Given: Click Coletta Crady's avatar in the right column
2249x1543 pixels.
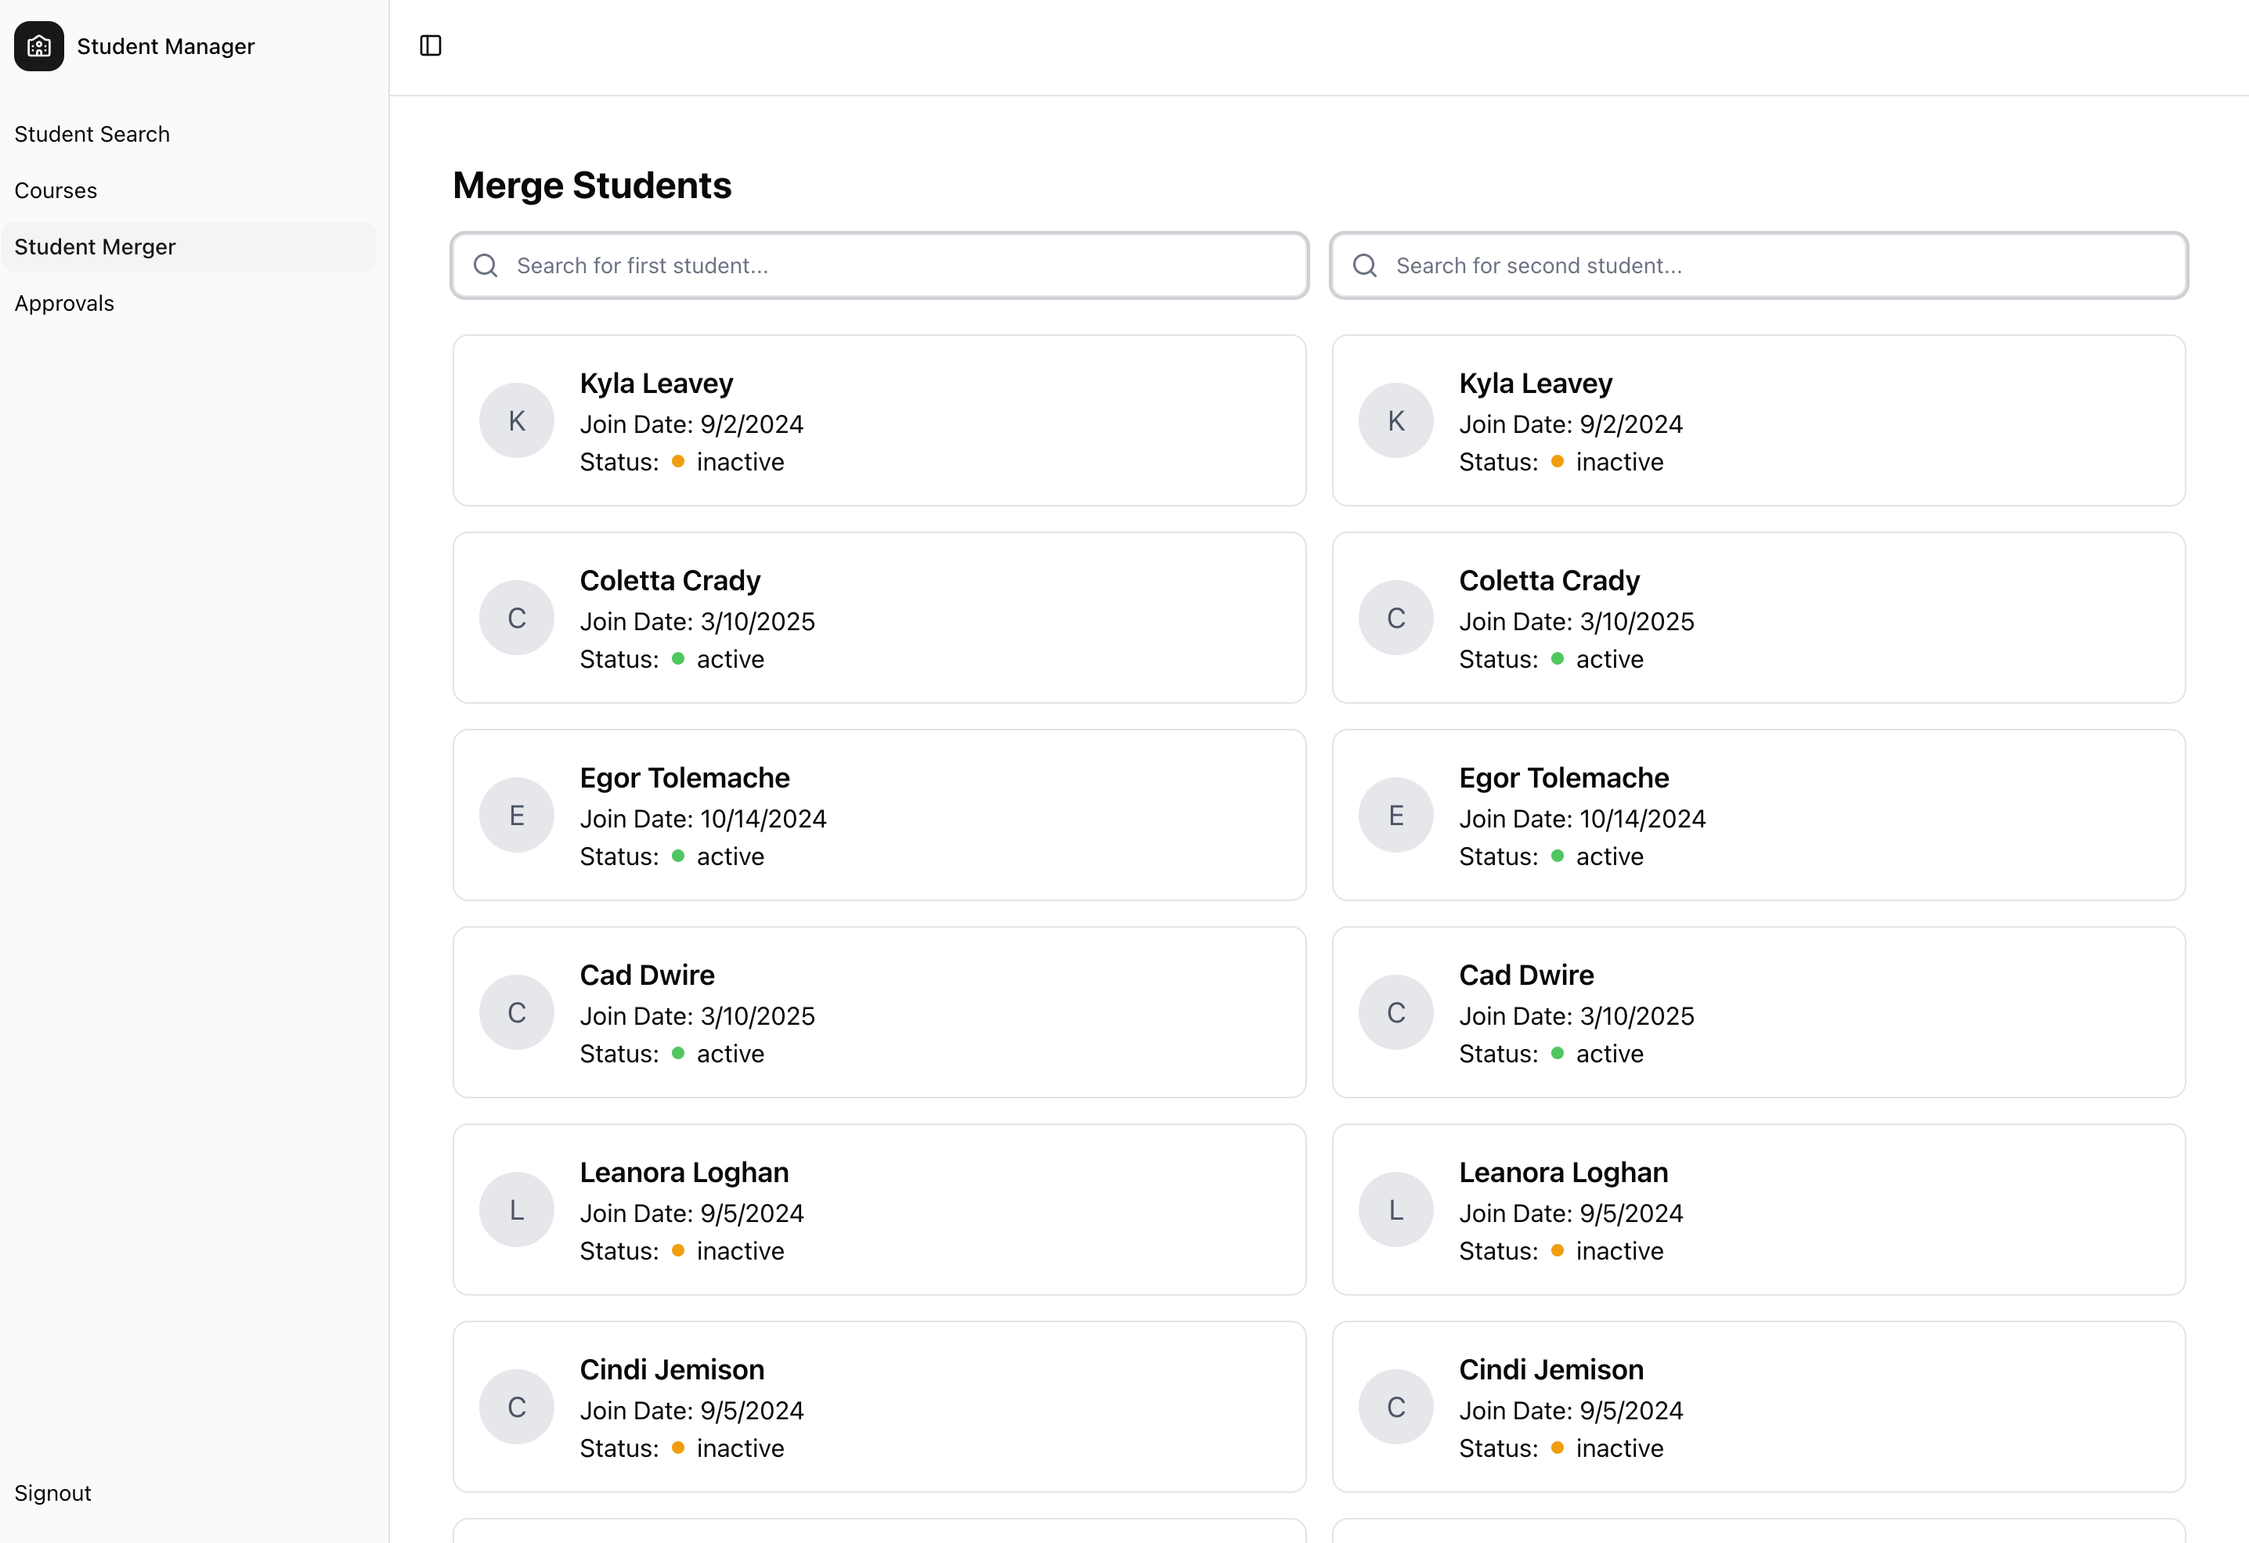Looking at the screenshot, I should [1395, 617].
